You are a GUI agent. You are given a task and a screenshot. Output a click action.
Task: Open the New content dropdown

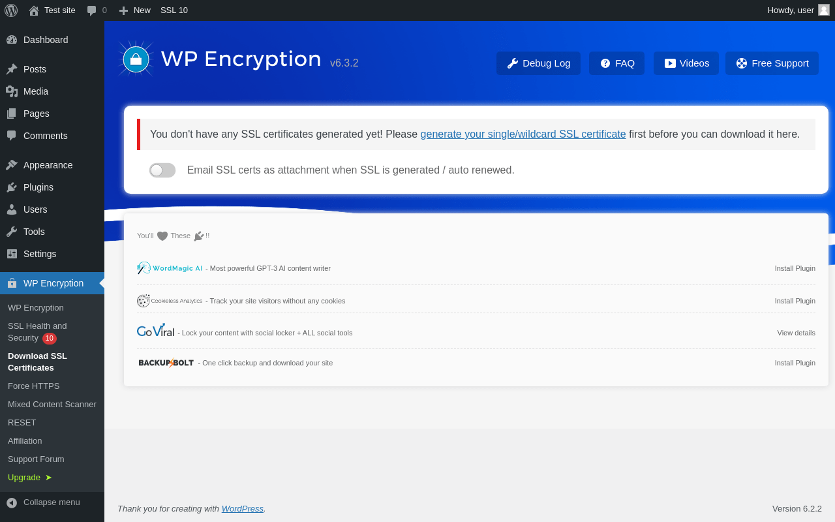click(134, 10)
